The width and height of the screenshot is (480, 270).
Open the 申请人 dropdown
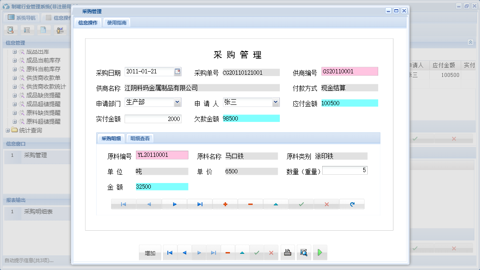point(275,102)
